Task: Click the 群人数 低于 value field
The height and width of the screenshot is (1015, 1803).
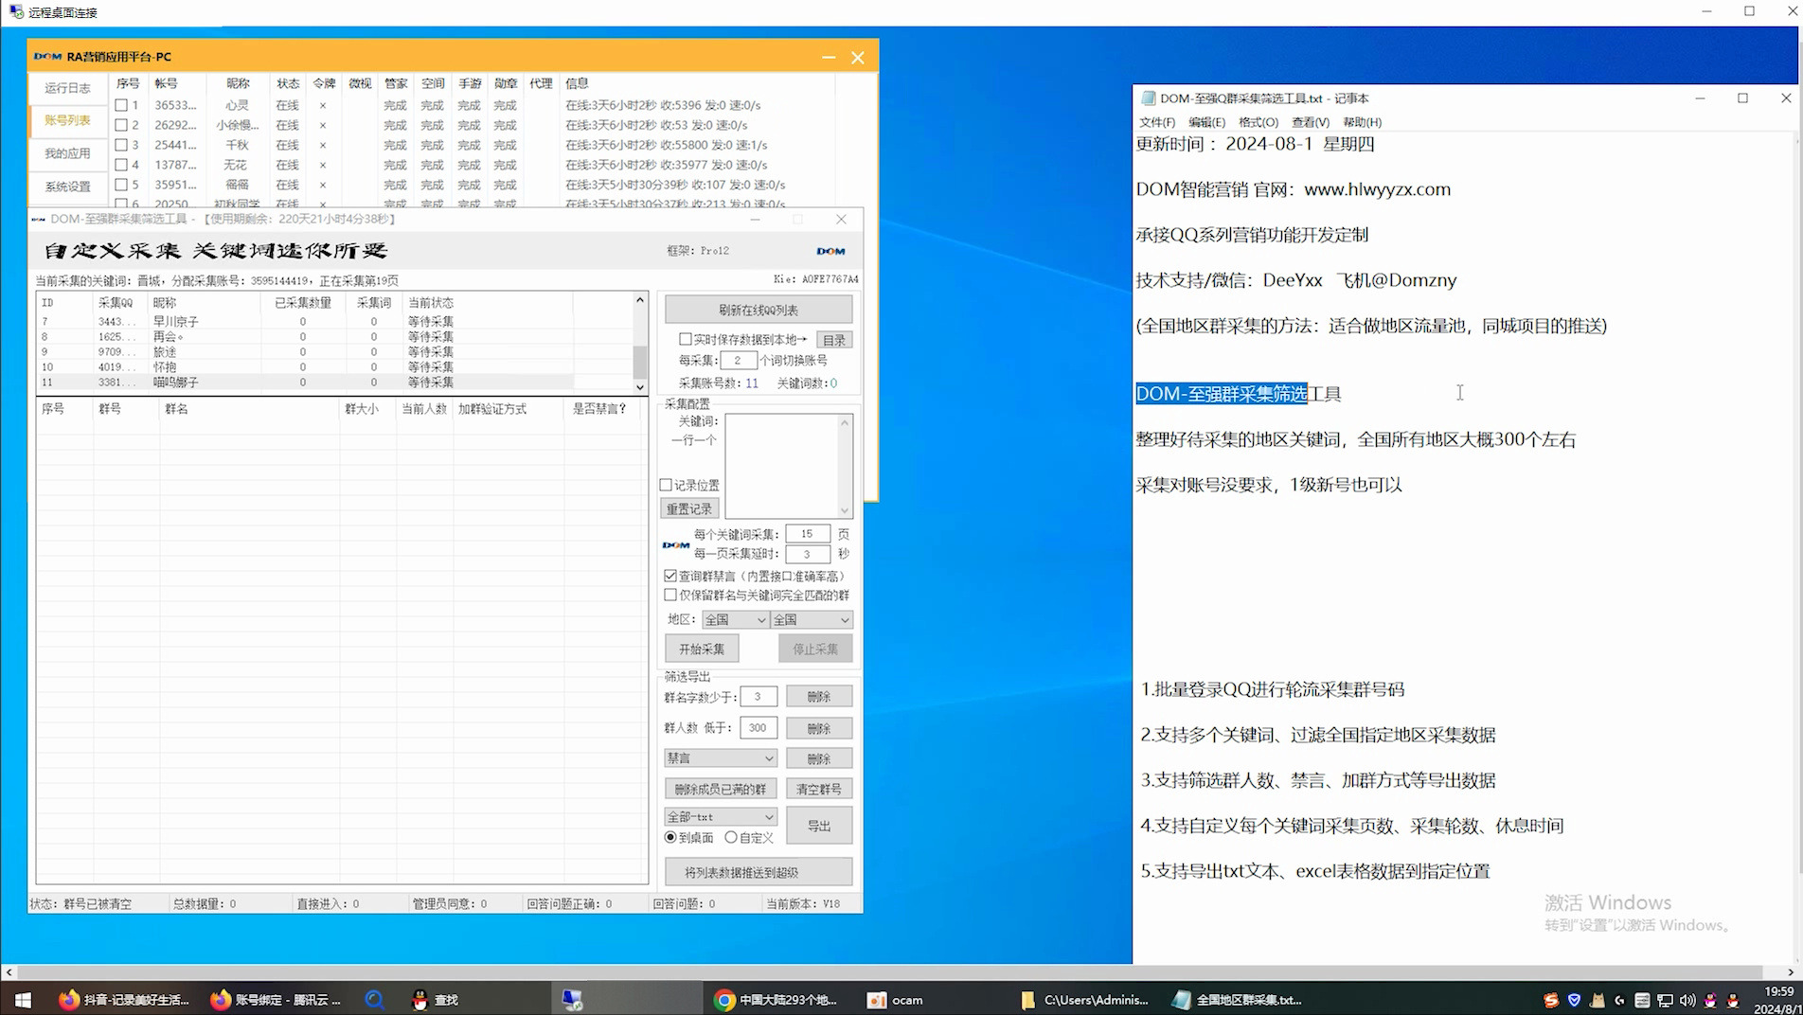Action: click(759, 728)
